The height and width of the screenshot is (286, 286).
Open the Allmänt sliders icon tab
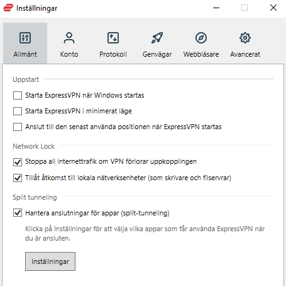25,38
